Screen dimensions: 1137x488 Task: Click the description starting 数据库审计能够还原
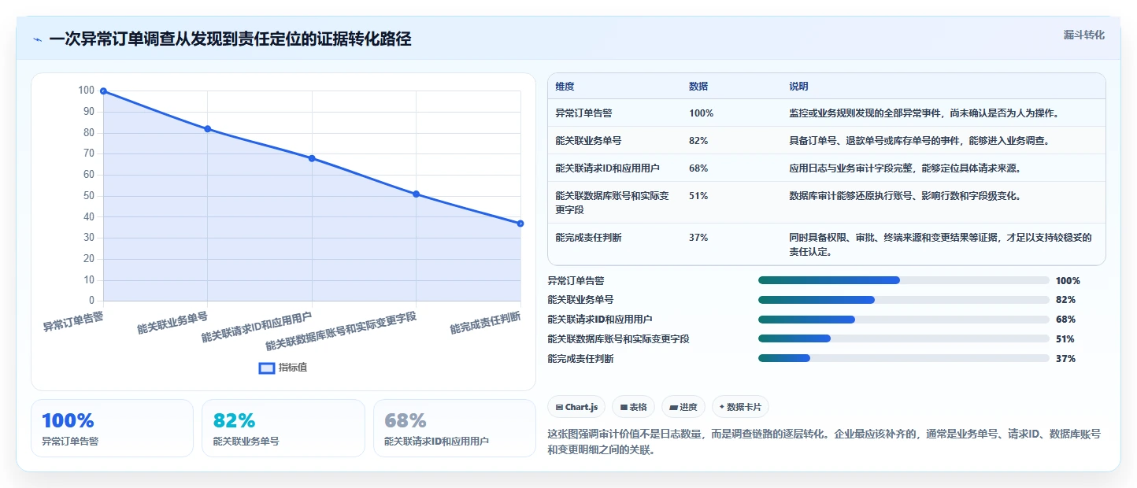point(905,196)
